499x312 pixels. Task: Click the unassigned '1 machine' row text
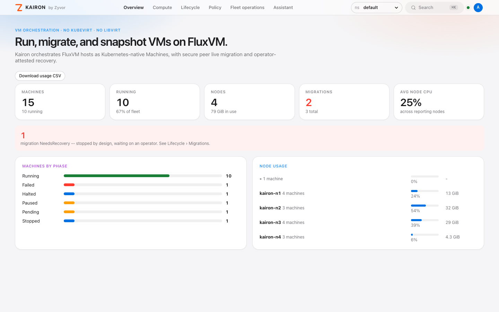(x=273, y=179)
